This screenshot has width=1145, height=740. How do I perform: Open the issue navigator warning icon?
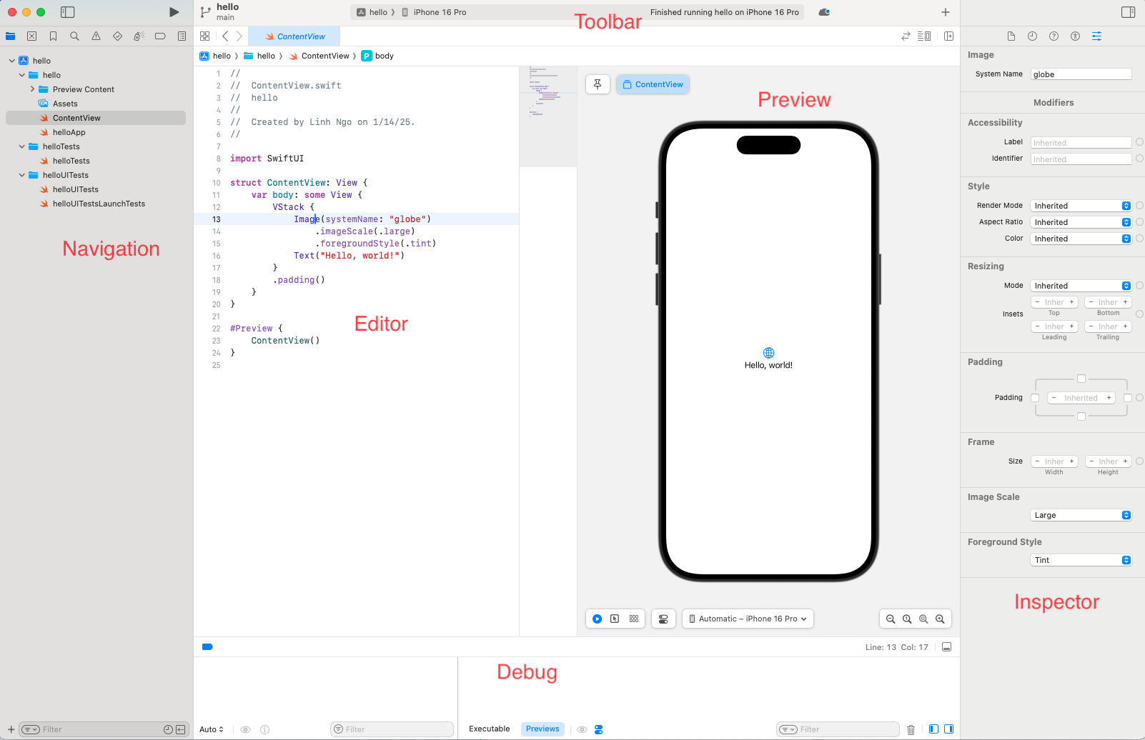(96, 36)
